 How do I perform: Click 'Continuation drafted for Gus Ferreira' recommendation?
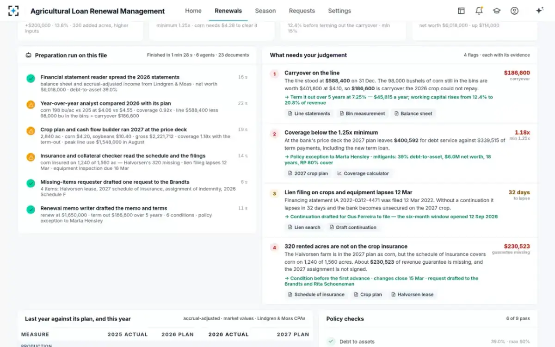tap(391, 217)
